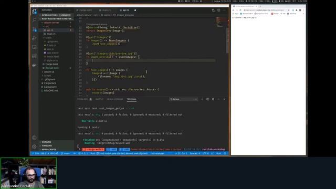Click errors and warnings count in status bar
The height and width of the screenshot is (189, 336).
click(83, 153)
